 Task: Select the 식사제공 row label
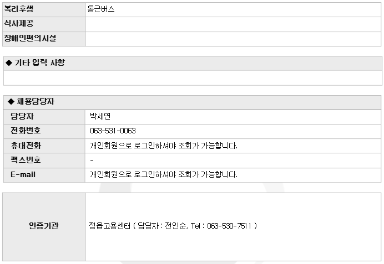pyautogui.click(x=19, y=24)
